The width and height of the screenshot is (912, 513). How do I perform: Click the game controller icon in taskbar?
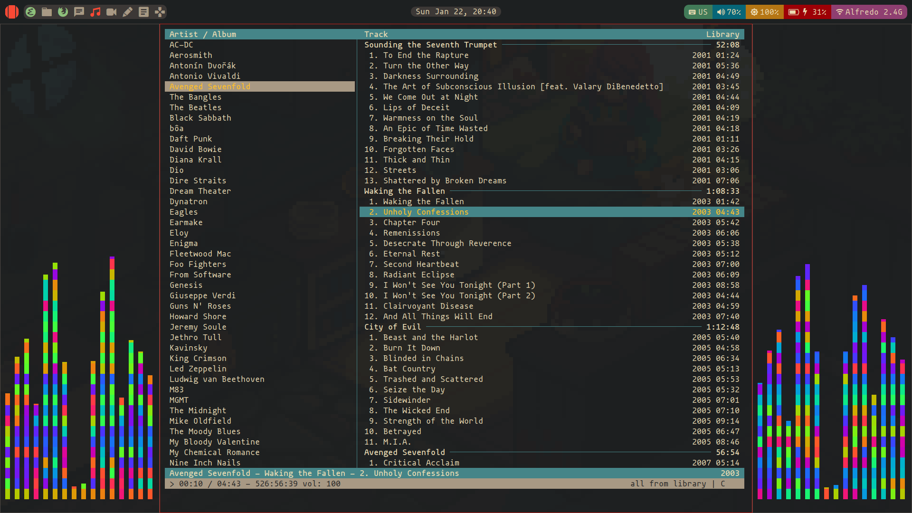click(x=160, y=11)
